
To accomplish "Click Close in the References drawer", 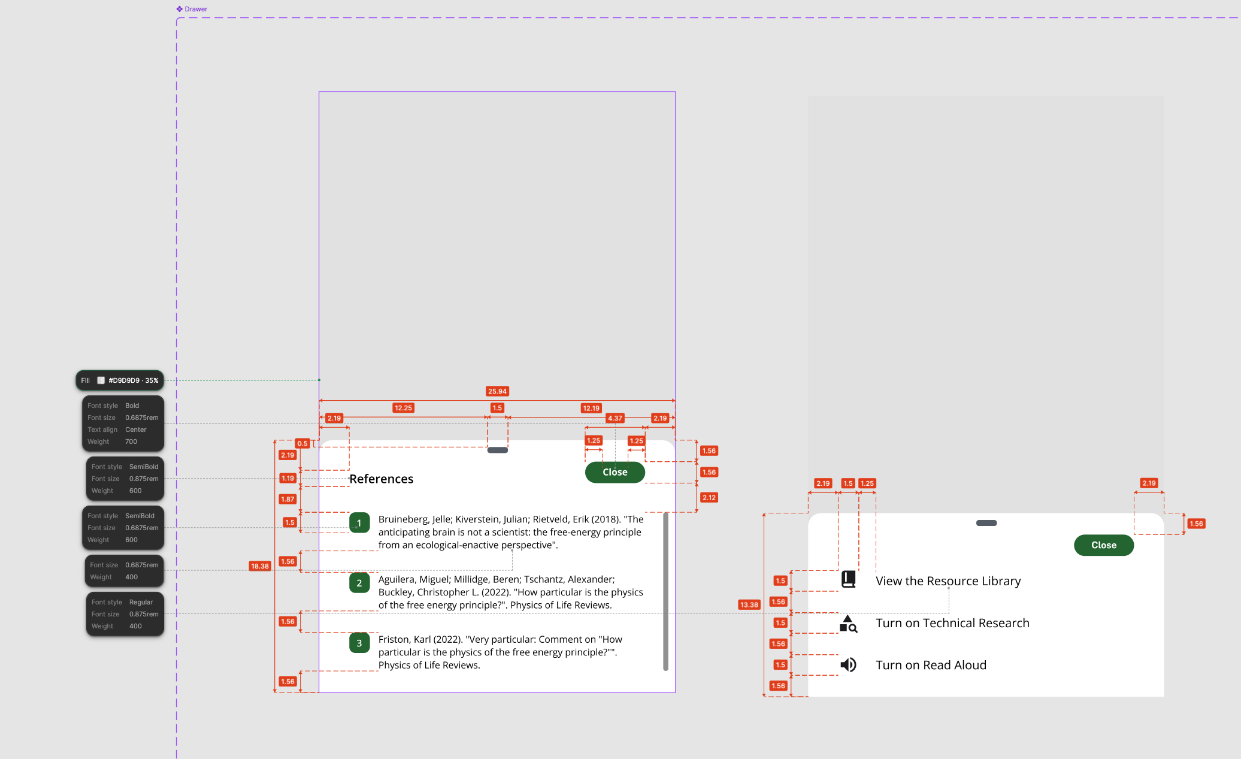I will pyautogui.click(x=615, y=472).
